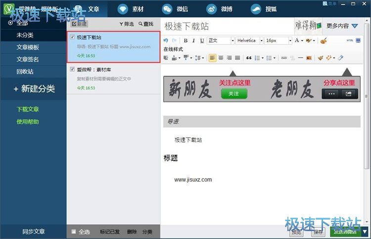The height and width of the screenshot is (239, 371).
Task: Toggle italic formatting
Action: pyautogui.click(x=193, y=41)
